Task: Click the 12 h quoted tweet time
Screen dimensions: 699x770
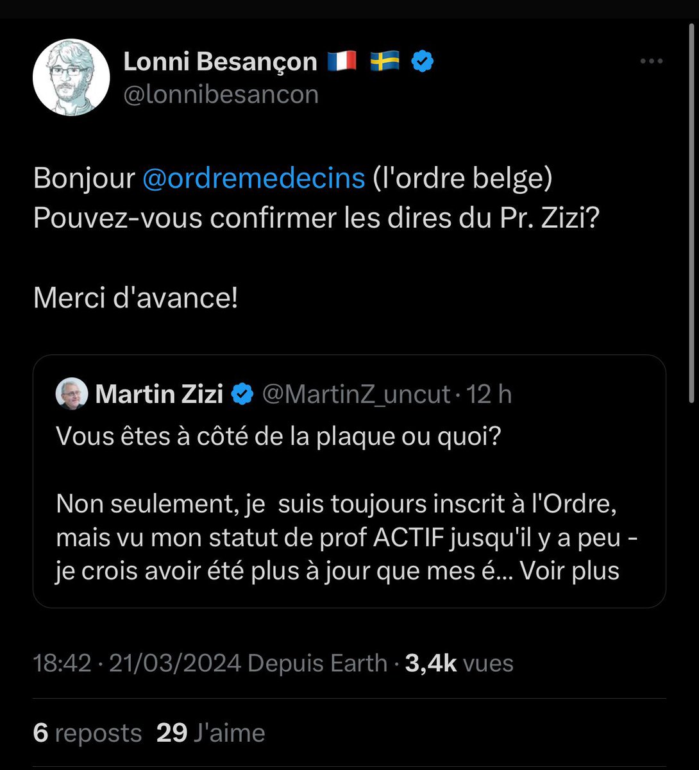Action: pyautogui.click(x=489, y=394)
